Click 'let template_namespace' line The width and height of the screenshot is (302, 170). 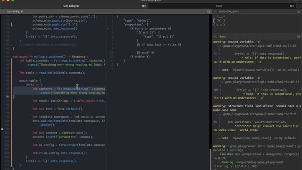tap(69, 117)
